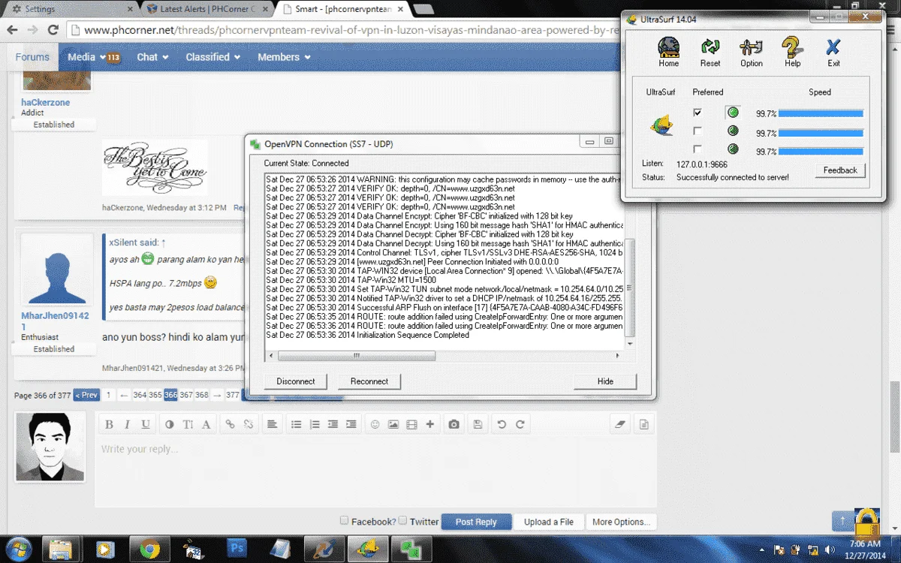Click the UltraSurf Reset icon
The height and width of the screenshot is (563, 901).
pyautogui.click(x=710, y=52)
